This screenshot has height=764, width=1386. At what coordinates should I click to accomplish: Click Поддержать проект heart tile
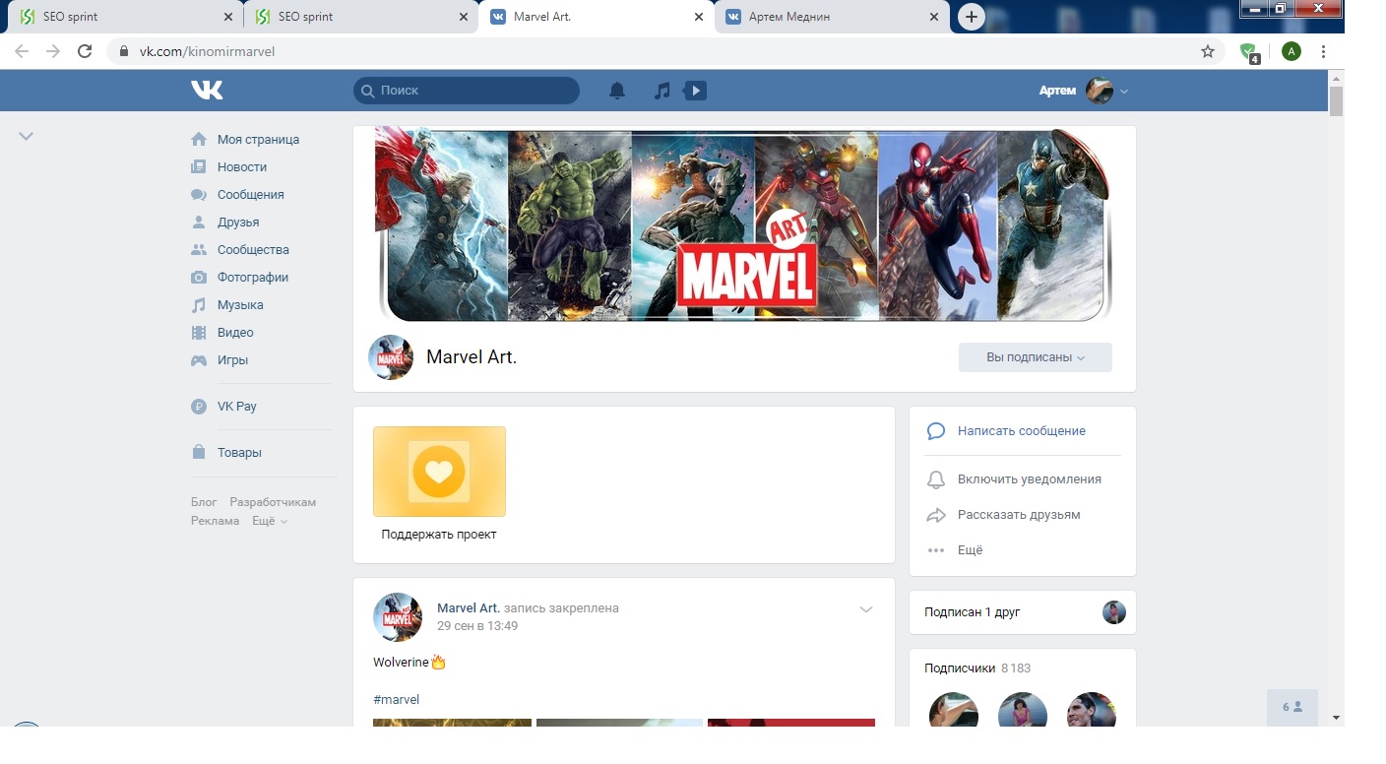click(x=439, y=472)
